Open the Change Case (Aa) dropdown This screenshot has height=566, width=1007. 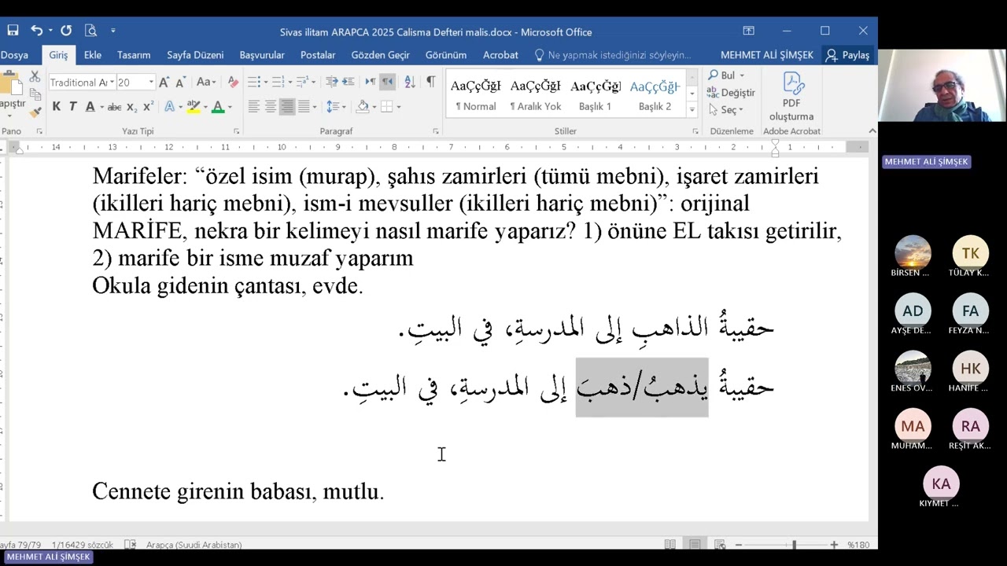(205, 82)
